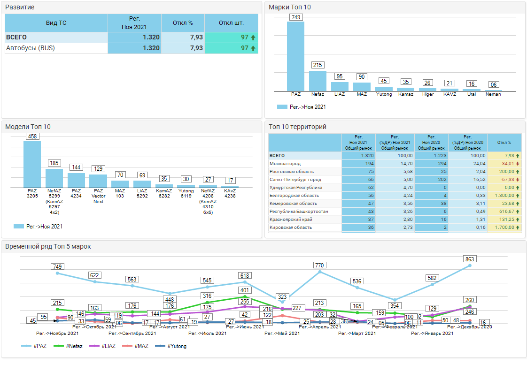The height and width of the screenshot is (372, 527).
Task: Select the Временной ряд Топ 5 марок panel title
Action: (48, 246)
